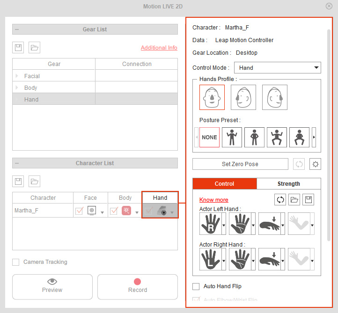
Task: Select the Hand row in Gear List
Action: (95, 99)
